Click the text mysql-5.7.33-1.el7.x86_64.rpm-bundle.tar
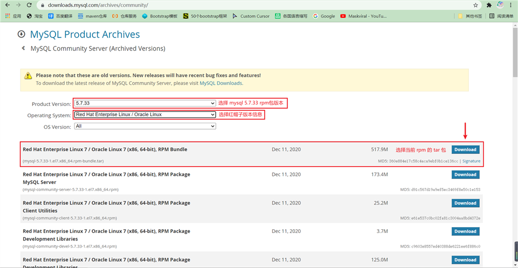Viewport: 518px width, 268px height. (63, 161)
